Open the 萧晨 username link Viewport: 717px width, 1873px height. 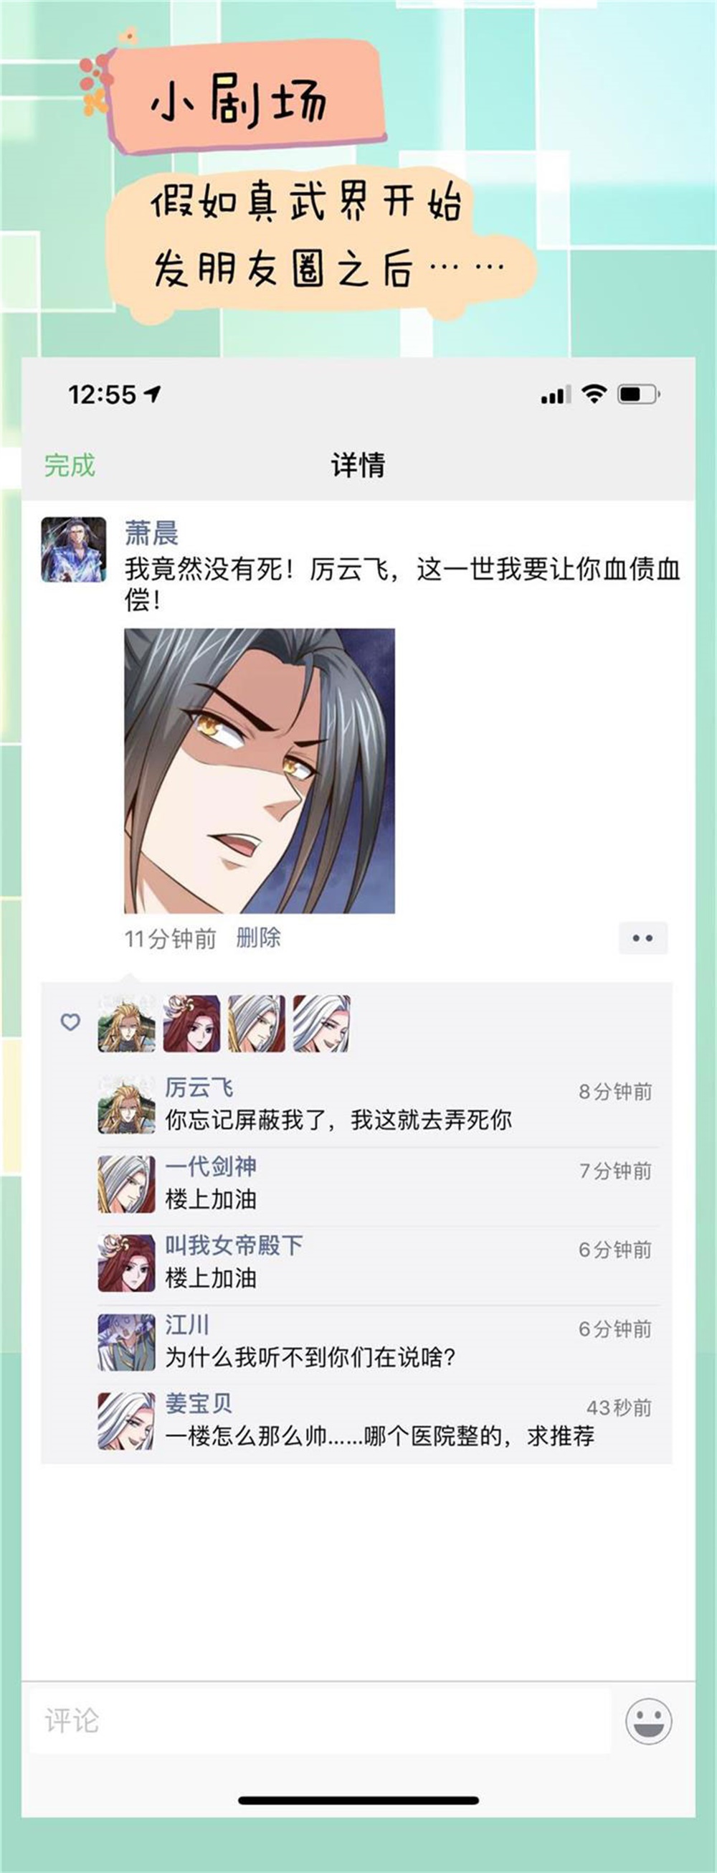tap(151, 533)
